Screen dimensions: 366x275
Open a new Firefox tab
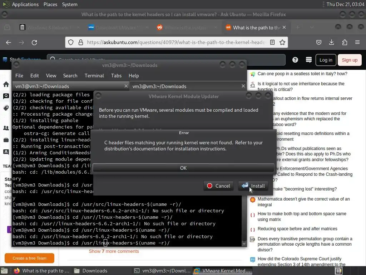point(298,27)
